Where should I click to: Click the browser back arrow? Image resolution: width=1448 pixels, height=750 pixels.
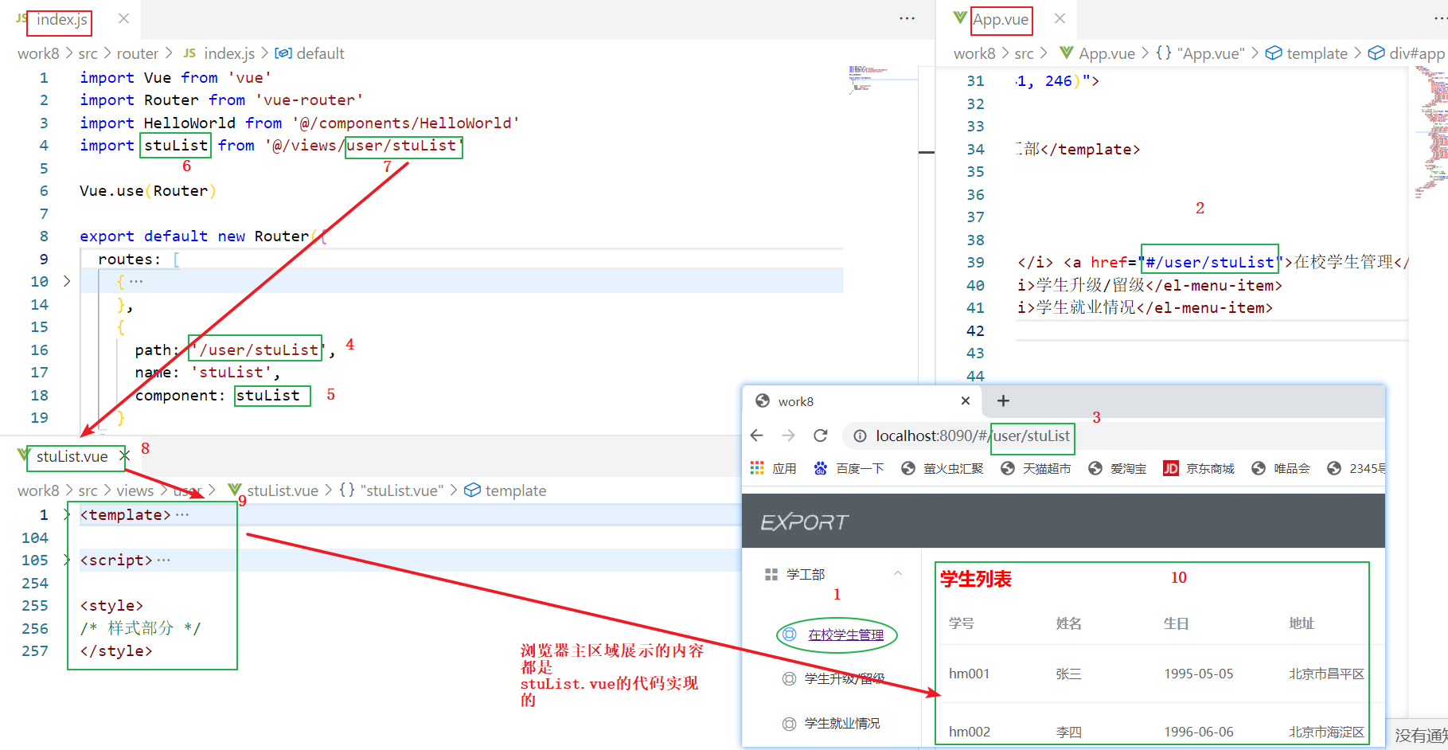point(756,436)
